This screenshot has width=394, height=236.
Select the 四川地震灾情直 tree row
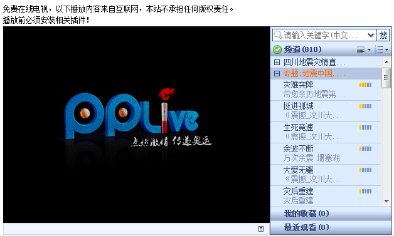pos(326,62)
